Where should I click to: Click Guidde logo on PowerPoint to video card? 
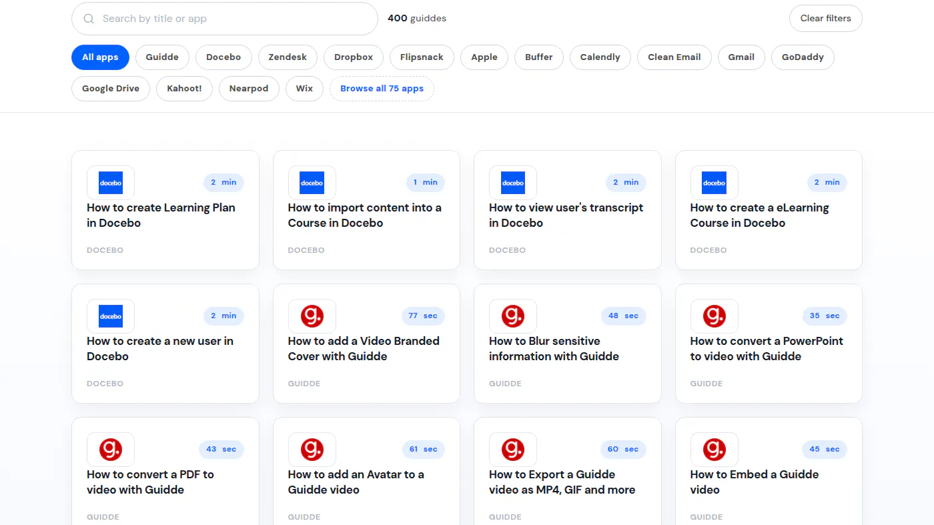(715, 316)
